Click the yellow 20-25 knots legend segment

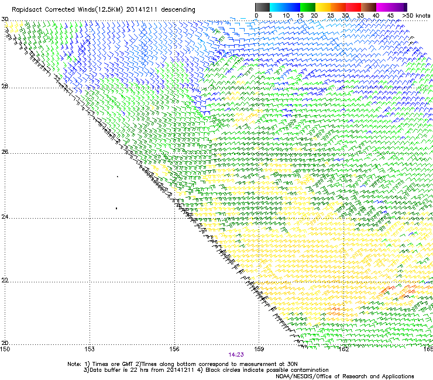323,7
